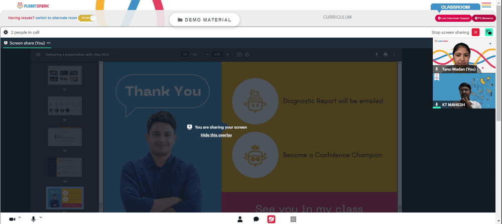
Task: Toggle the alternate ROOM switch
Action: pos(87,18)
